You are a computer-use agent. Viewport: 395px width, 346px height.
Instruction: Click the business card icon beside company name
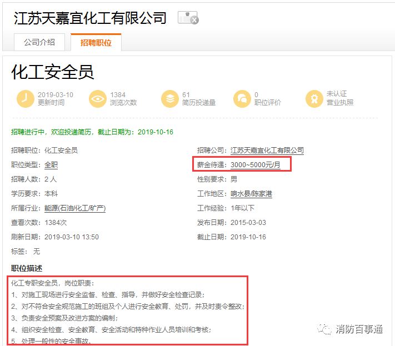(188, 18)
